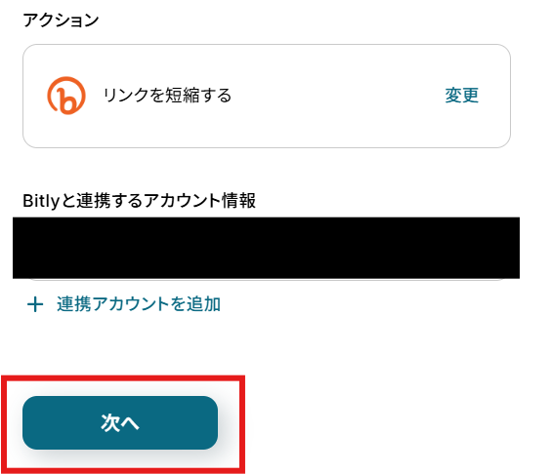
Task: Click the teal 次へ button label
Action: (x=120, y=422)
